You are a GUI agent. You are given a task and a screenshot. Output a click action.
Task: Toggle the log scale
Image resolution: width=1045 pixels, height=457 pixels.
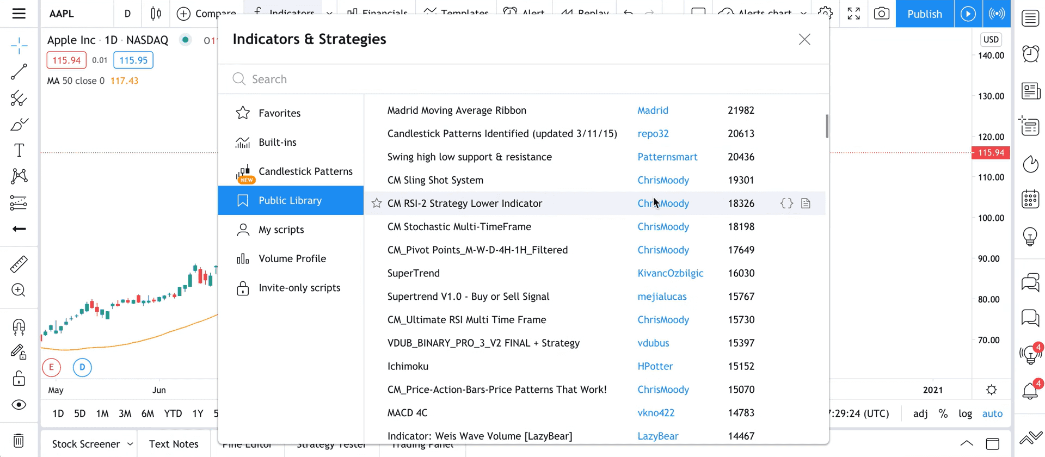click(x=965, y=413)
